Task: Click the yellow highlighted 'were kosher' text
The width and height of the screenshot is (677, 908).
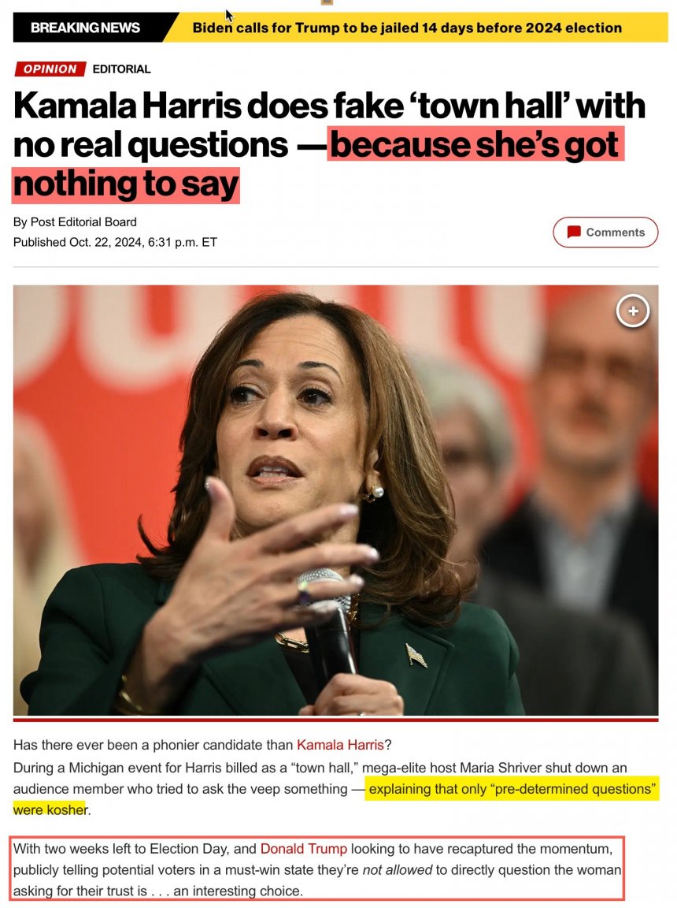Action: click(x=50, y=809)
